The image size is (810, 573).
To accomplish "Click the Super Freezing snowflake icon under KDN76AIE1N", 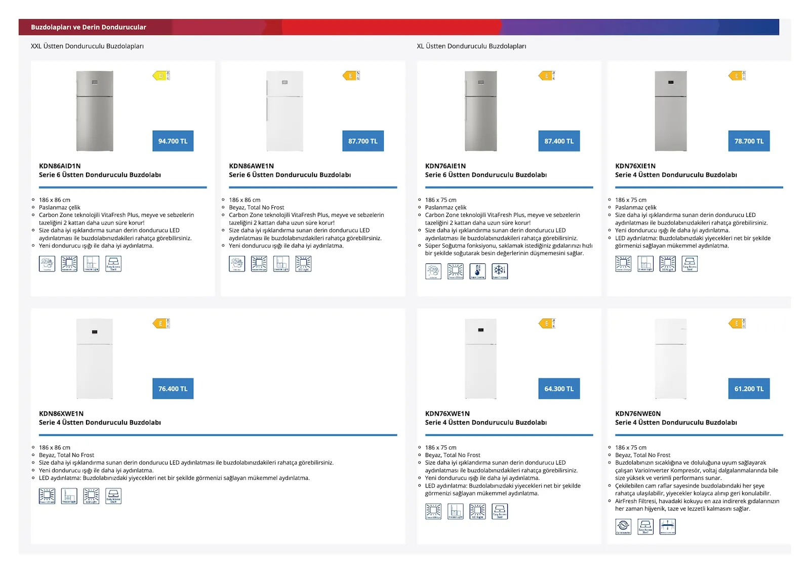I will pyautogui.click(x=500, y=271).
